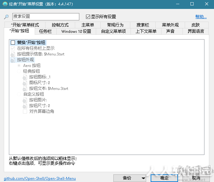Switch to the 控制方式 tab
The image size is (214, 182).
[60, 25]
